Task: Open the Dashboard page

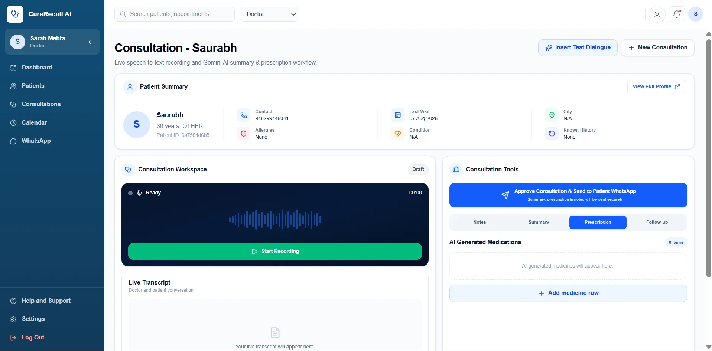Action: point(37,67)
